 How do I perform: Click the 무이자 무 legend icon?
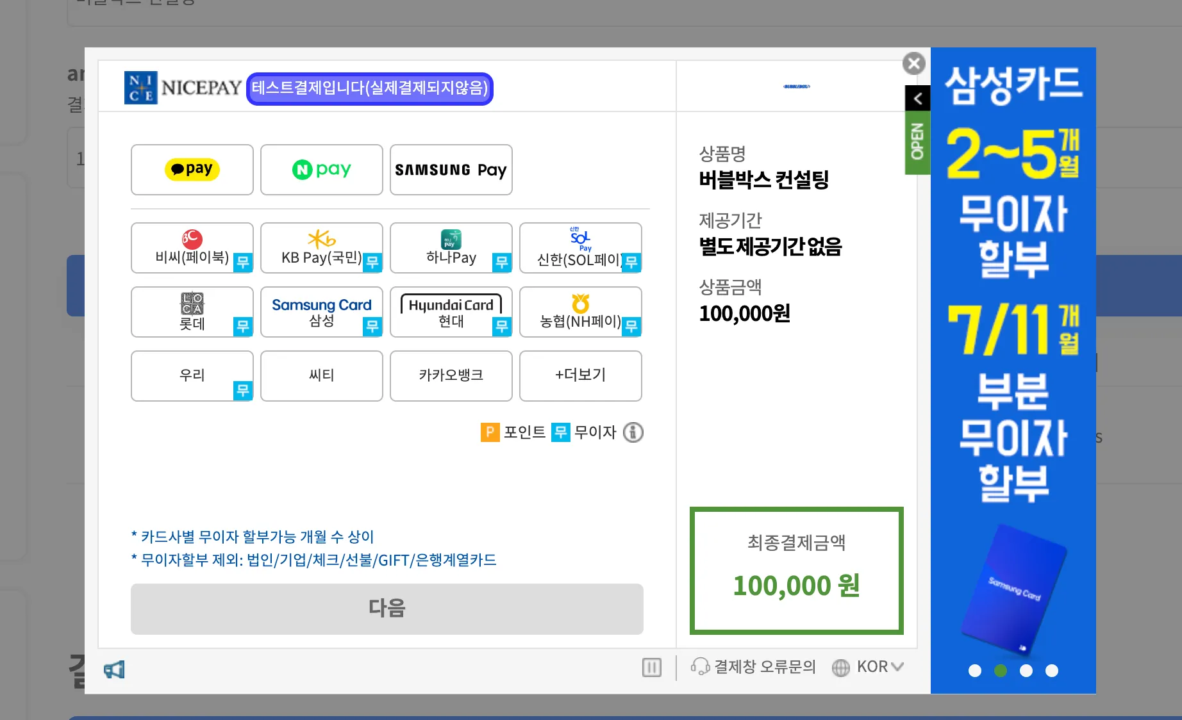click(561, 432)
